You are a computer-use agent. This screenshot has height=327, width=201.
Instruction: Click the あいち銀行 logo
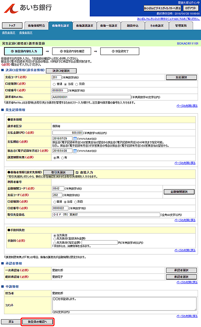28,8
